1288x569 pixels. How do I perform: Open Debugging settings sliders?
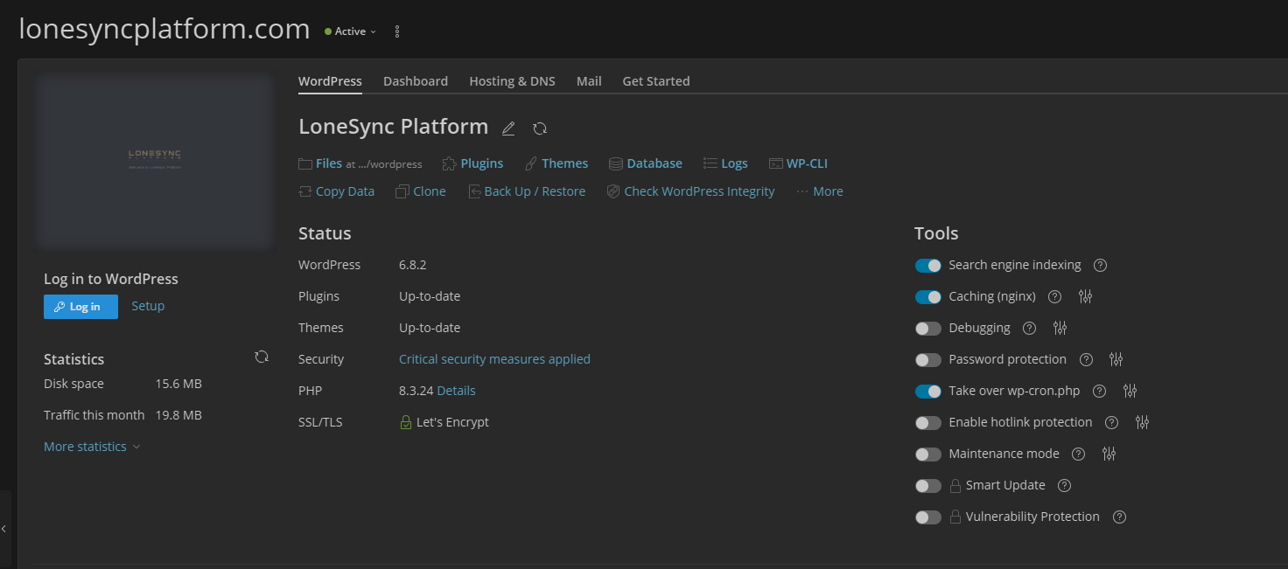pos(1060,328)
